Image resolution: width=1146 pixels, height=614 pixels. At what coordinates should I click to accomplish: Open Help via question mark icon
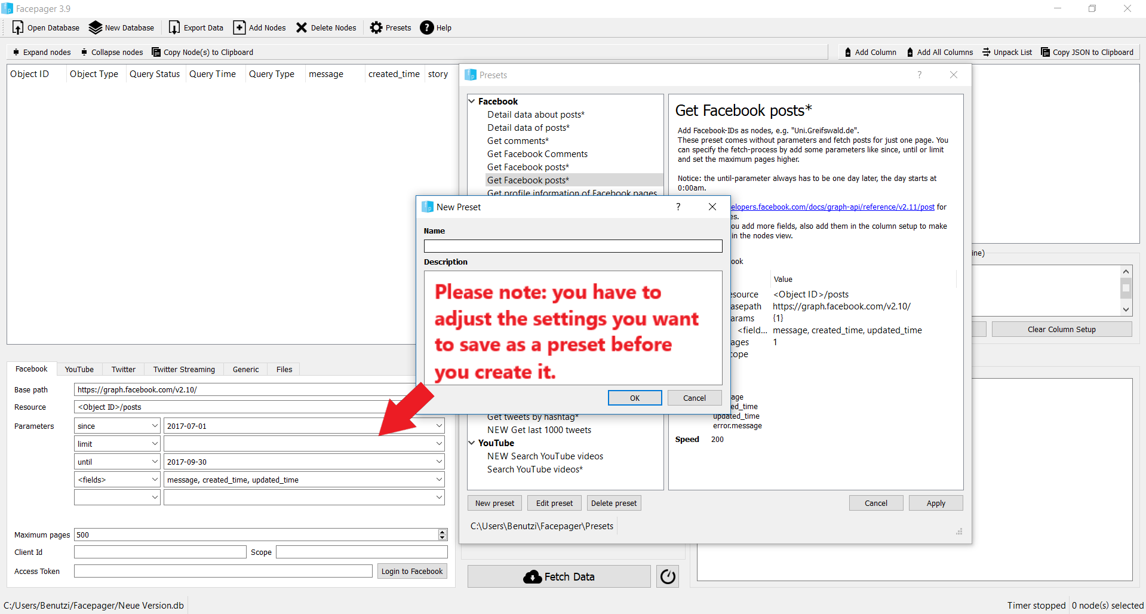coord(427,27)
